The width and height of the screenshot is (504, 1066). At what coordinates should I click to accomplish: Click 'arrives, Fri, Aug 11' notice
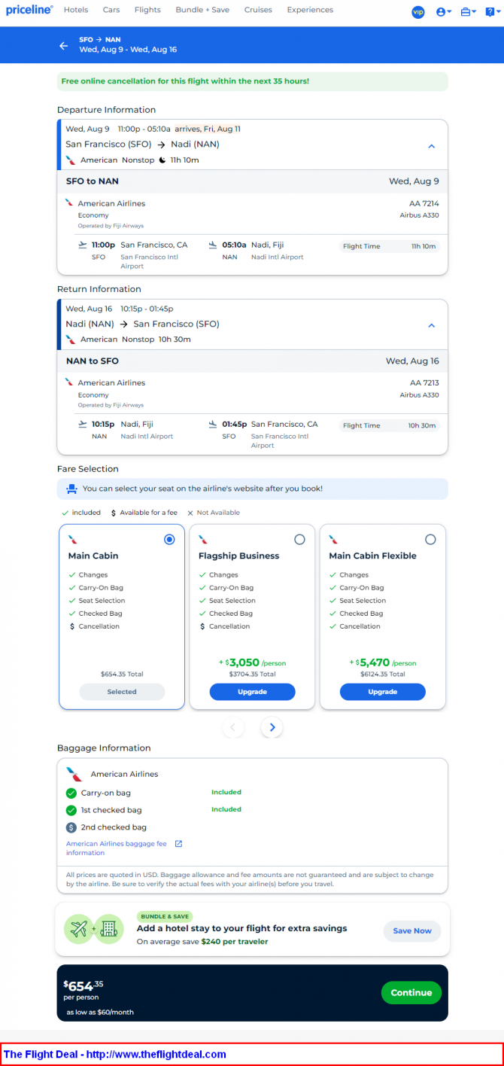coord(208,129)
